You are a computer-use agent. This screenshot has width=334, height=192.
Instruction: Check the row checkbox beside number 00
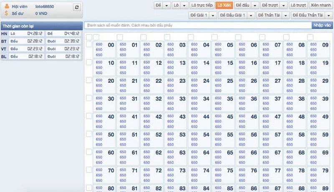pos(89,44)
